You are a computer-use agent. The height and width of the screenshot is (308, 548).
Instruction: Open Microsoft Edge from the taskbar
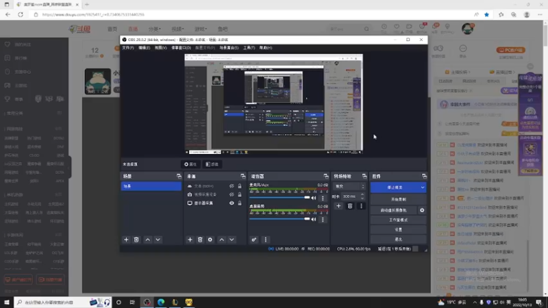point(161,302)
